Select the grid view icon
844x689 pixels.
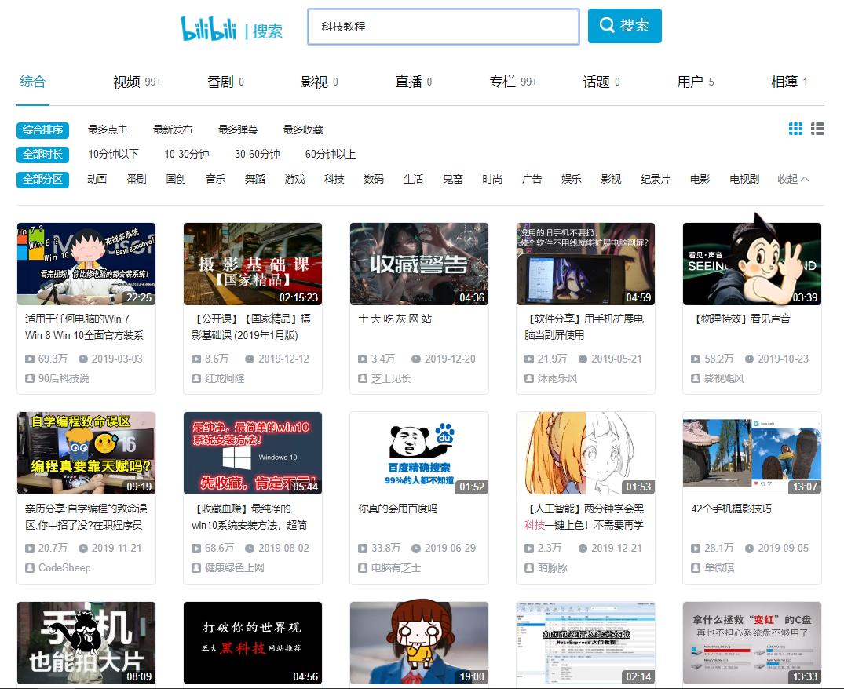[795, 129]
